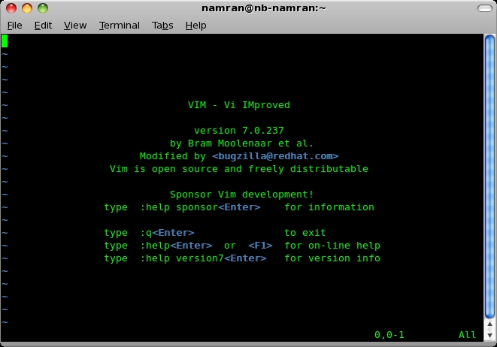Screen dimensions: 497x347
Task: Click the bugzilla@redhat.com email text
Action: pos(275,156)
